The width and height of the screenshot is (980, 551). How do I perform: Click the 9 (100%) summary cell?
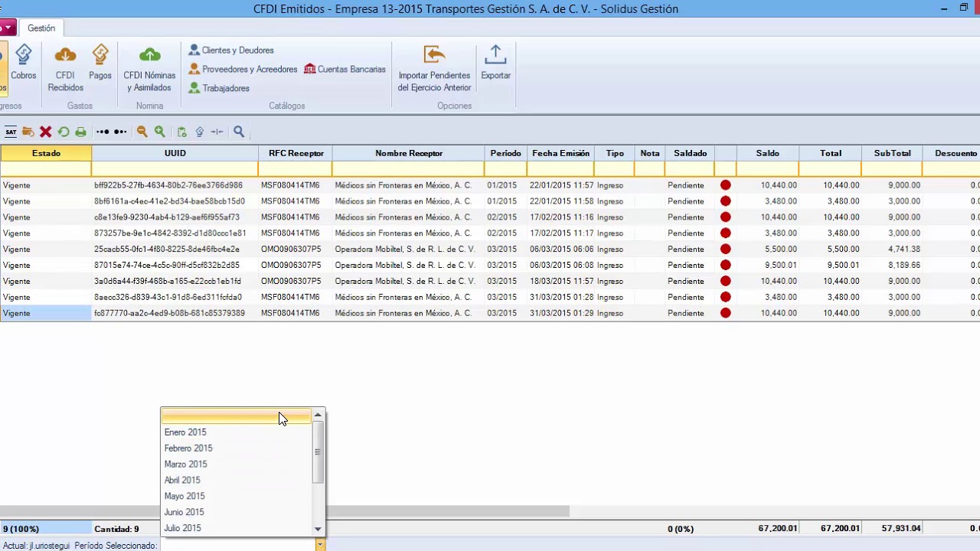point(46,529)
